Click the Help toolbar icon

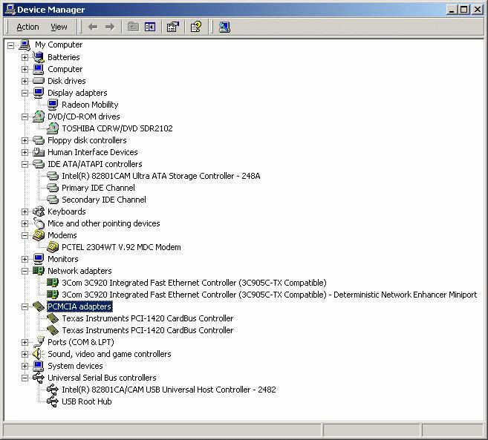196,27
